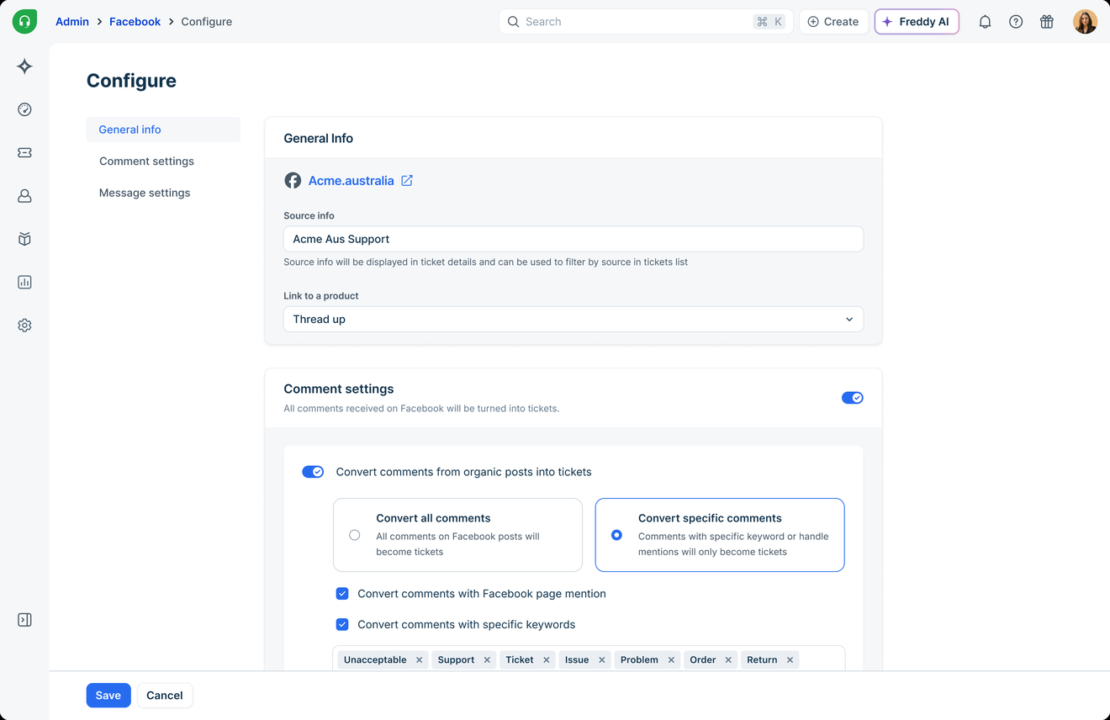Toggle the Comment settings switch

pyautogui.click(x=852, y=398)
